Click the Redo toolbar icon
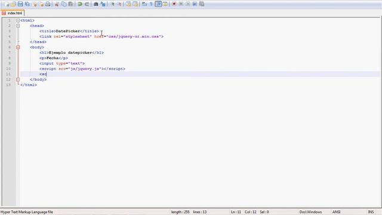382x215 pixels. click(87, 4)
